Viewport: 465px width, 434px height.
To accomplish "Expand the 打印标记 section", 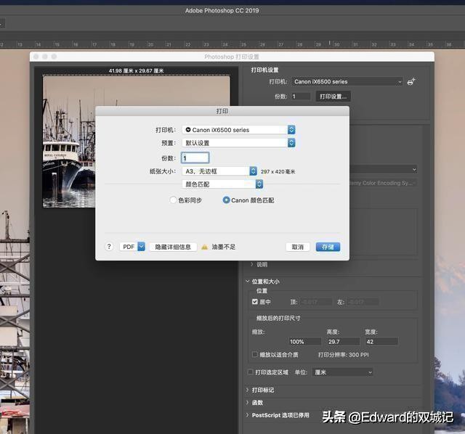I will point(248,390).
